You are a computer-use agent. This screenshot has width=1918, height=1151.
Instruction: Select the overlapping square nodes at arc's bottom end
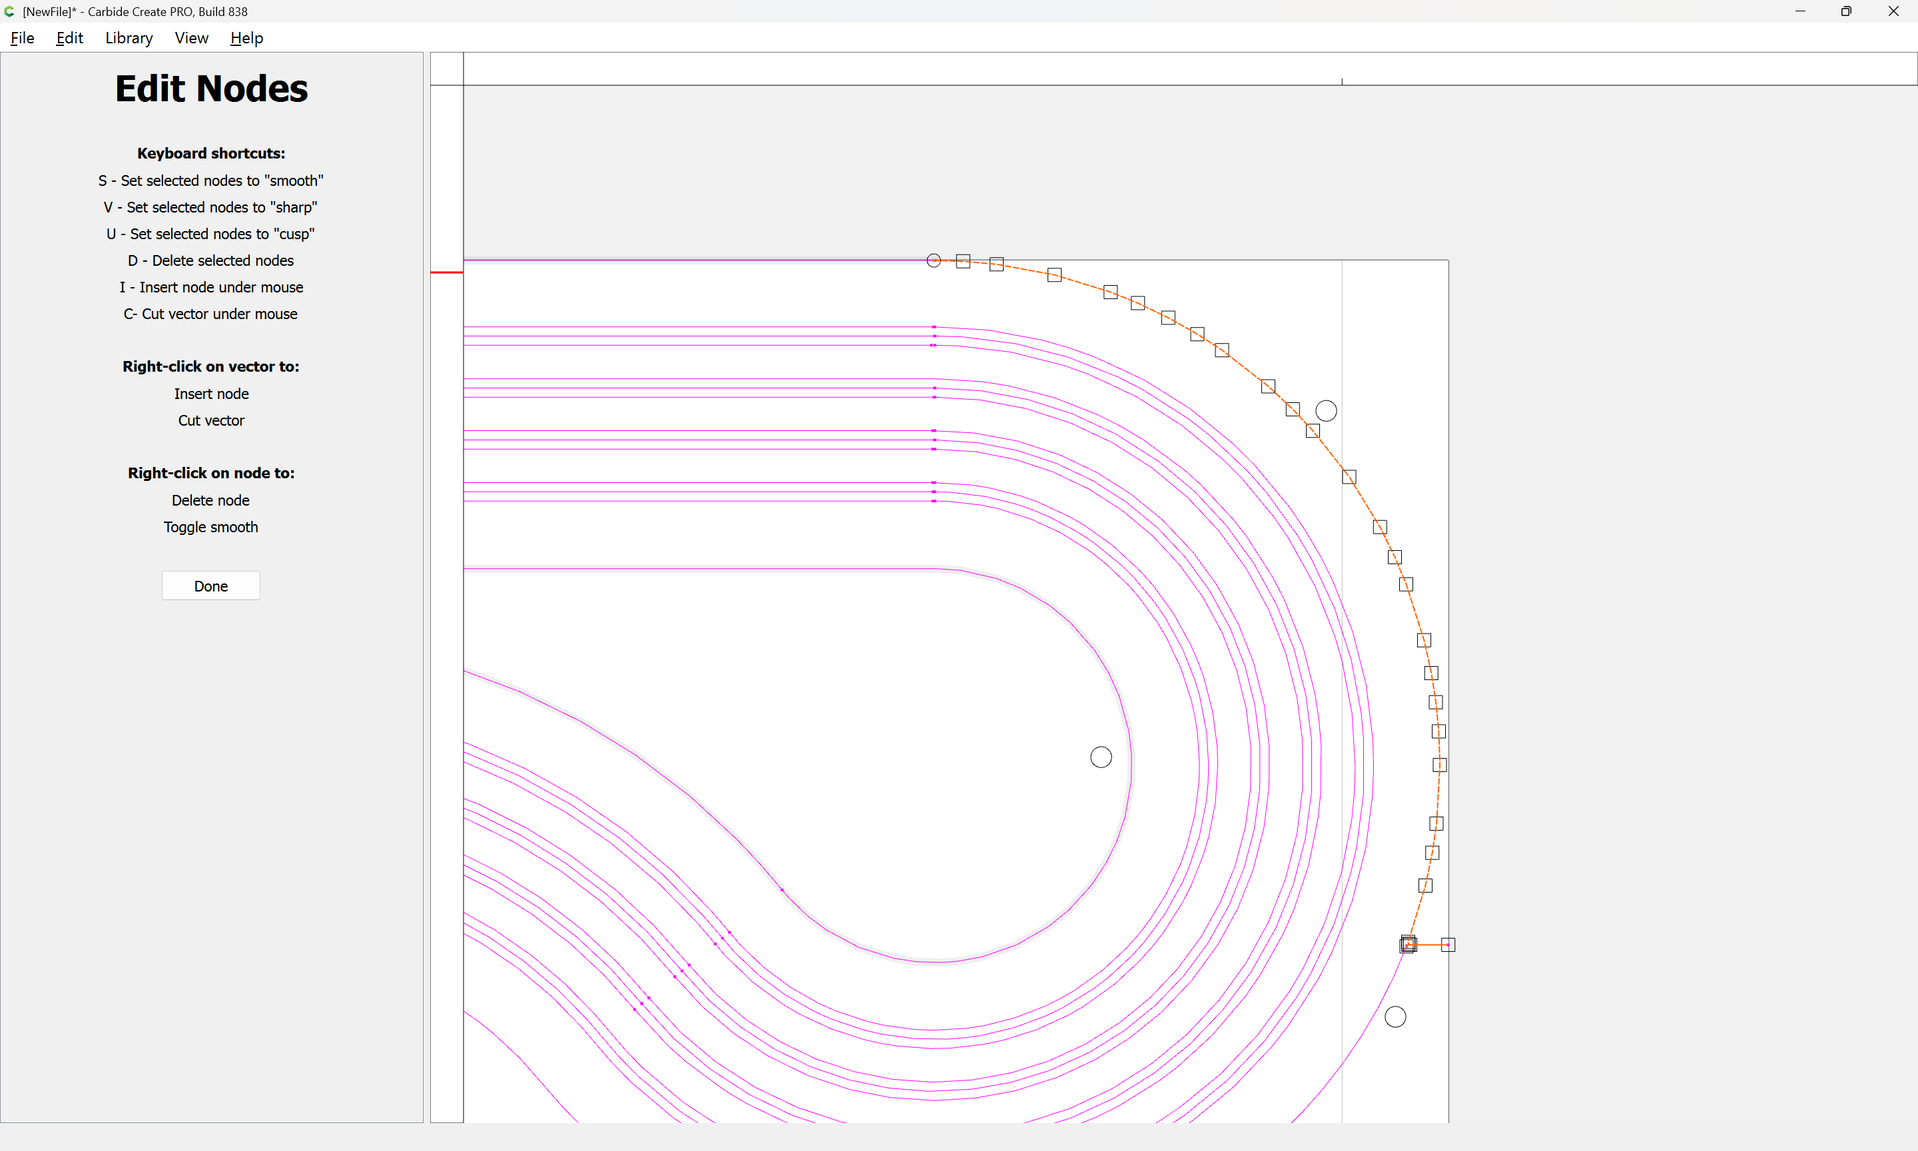1408,945
